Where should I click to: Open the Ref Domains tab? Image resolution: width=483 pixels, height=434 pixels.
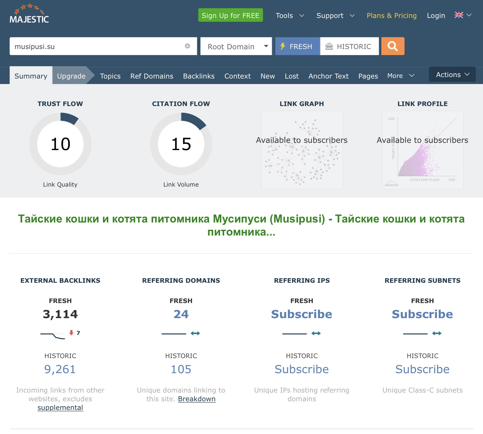click(152, 76)
